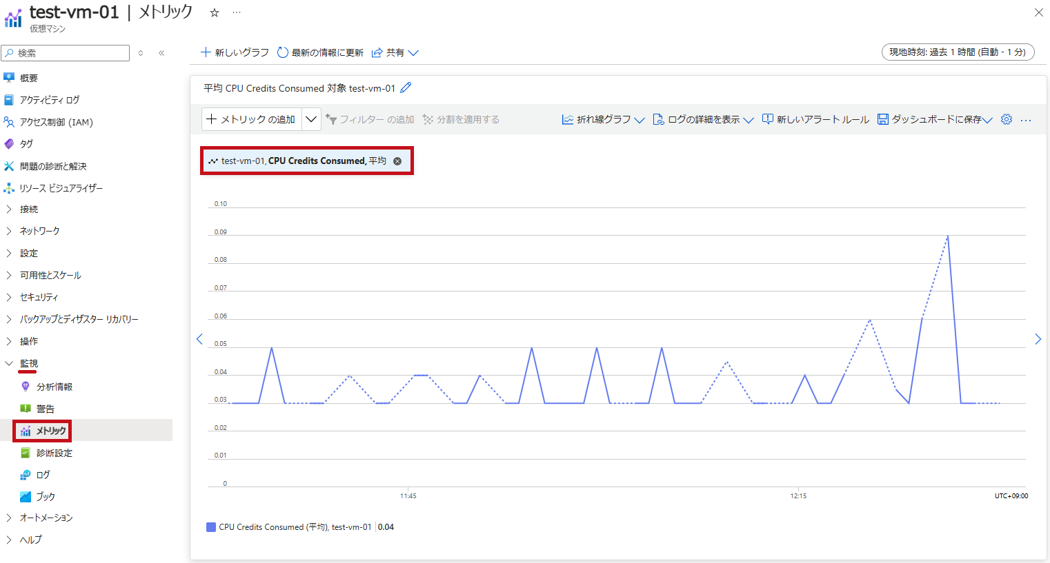The image size is (1050, 563).
Task: Open the chart toolbar's more options ellipsis
Action: [1026, 120]
